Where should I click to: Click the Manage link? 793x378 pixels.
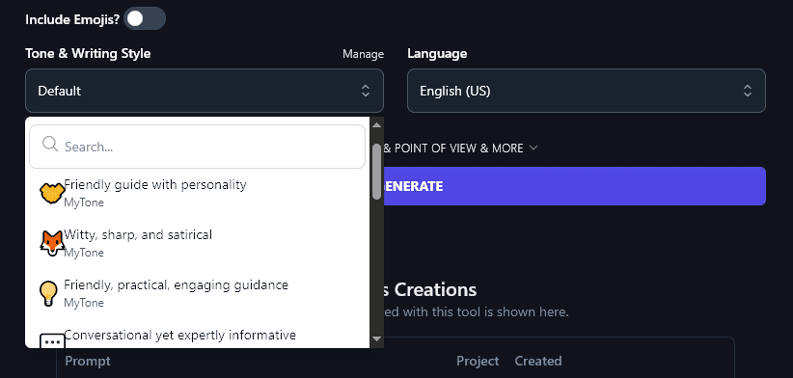tap(363, 54)
